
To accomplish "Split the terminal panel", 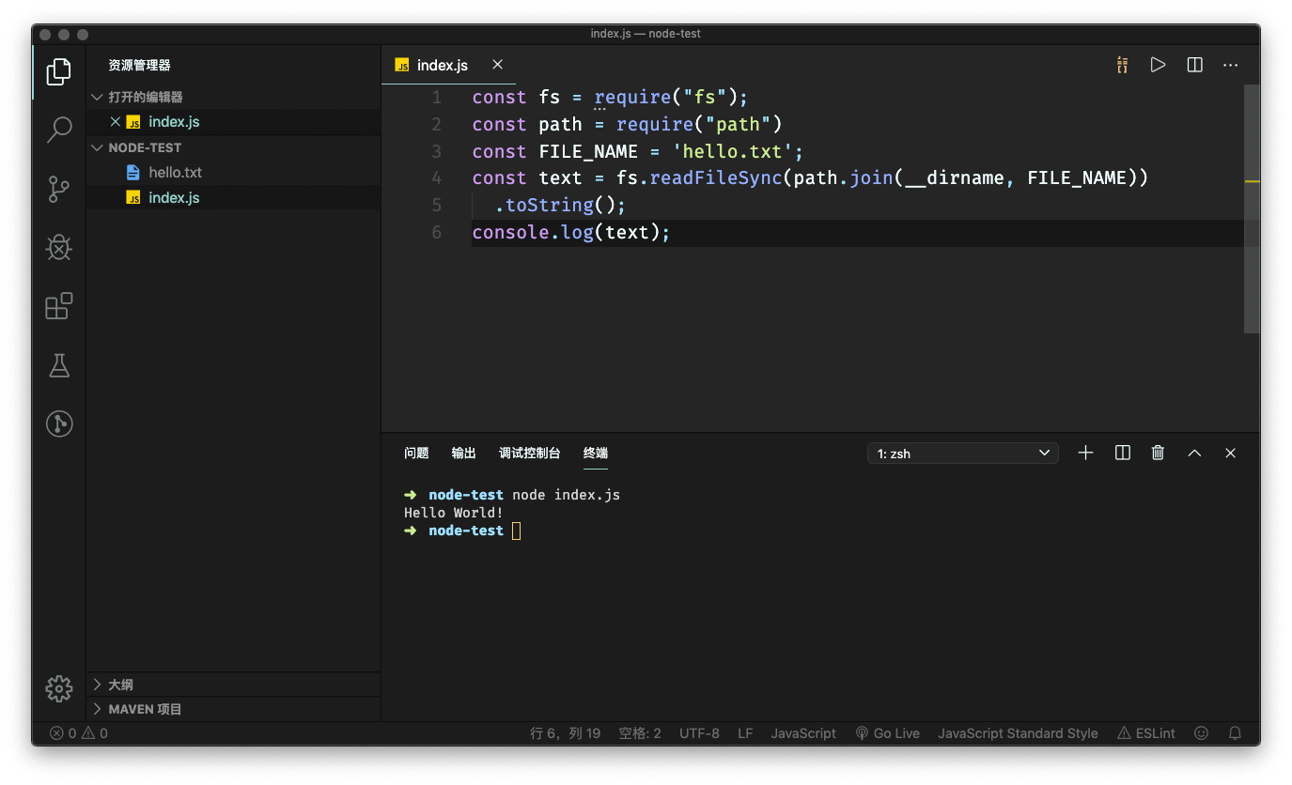I will pyautogui.click(x=1122, y=453).
